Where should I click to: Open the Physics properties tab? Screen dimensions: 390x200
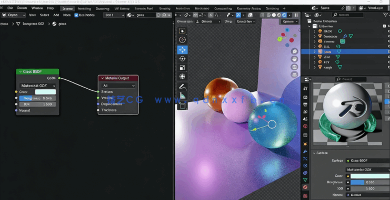305,165
